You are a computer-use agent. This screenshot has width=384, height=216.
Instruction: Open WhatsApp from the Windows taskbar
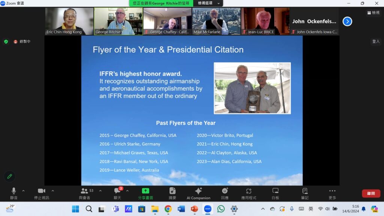click(221, 209)
